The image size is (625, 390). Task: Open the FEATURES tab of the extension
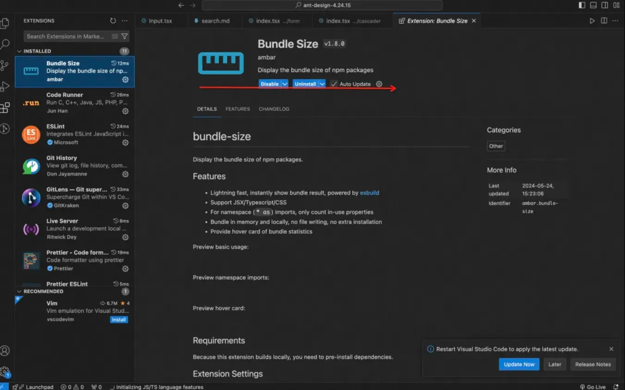pos(238,109)
